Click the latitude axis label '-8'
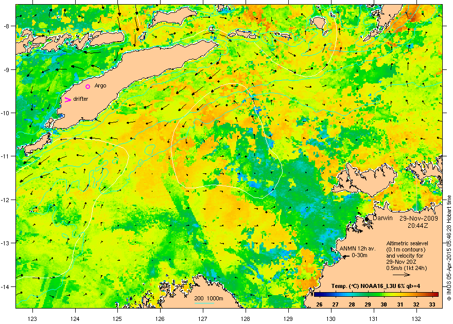 point(7,26)
